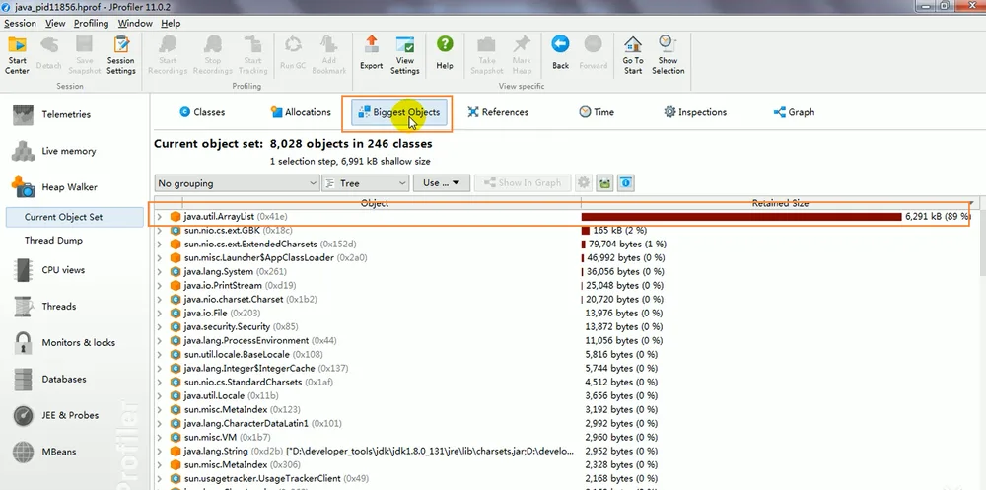Click the Go To Start icon
Screen dimensions: 986x490
(x=633, y=55)
